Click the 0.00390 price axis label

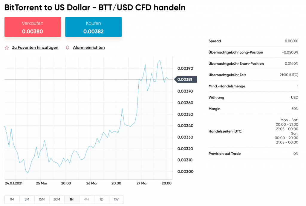coord(185,68)
